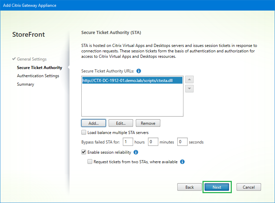The image size is (275, 203).
Task: Go to Authentication Settings step
Action: click(x=38, y=76)
